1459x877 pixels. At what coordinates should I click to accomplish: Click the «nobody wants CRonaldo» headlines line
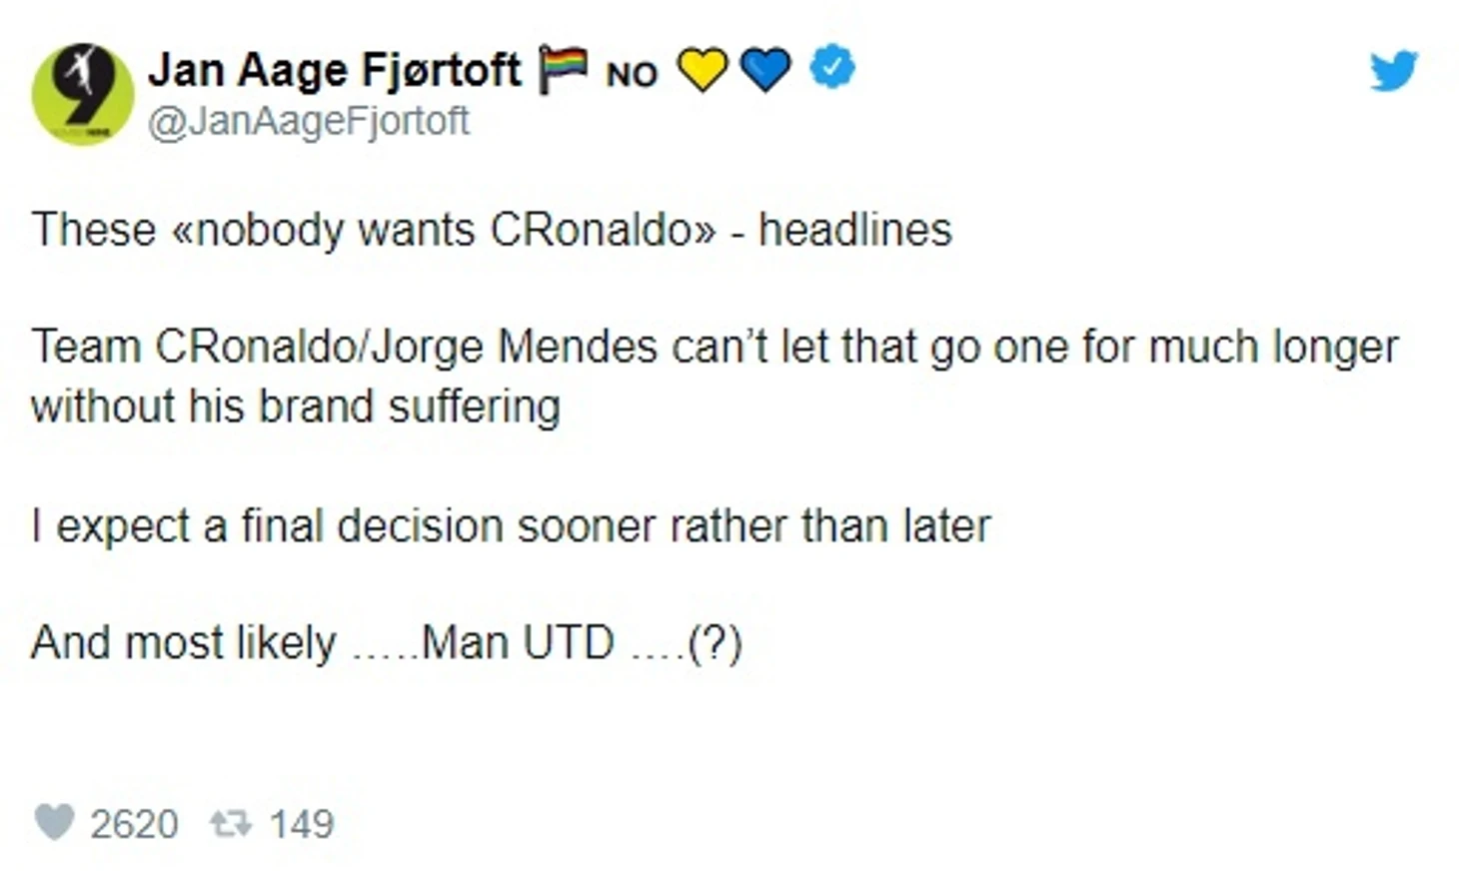coord(492,230)
